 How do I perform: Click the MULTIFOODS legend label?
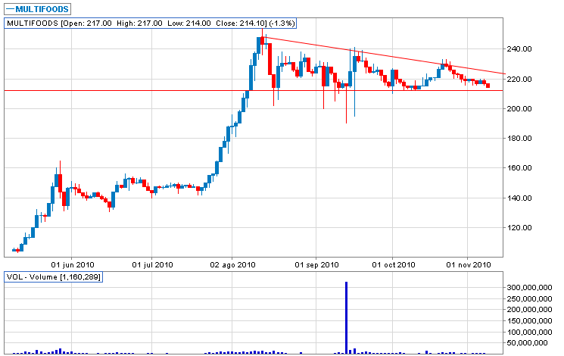click(x=37, y=9)
